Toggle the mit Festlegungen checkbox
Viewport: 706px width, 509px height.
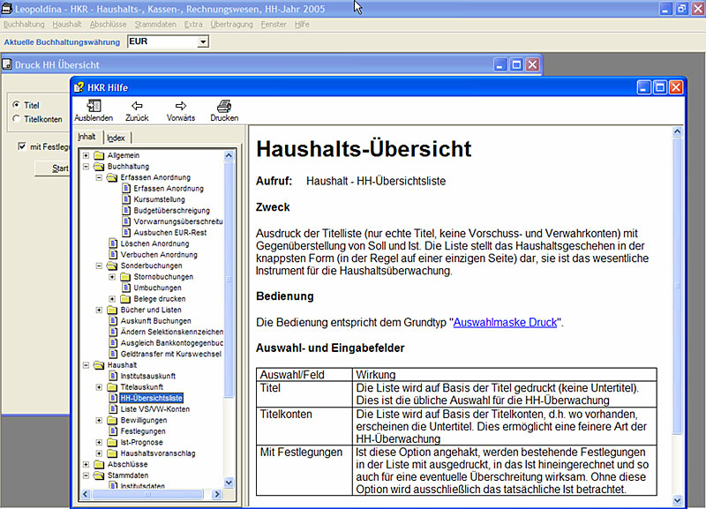tap(22, 146)
